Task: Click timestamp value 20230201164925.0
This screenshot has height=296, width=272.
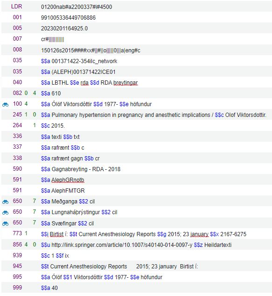Action: 64,29
